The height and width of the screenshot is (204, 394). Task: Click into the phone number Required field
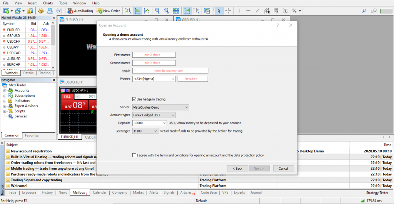[x=193, y=79]
